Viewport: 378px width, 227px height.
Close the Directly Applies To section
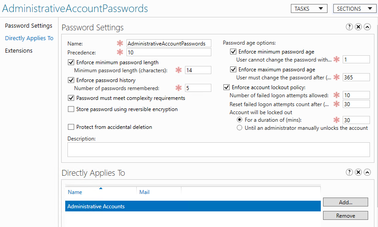pos(358,172)
